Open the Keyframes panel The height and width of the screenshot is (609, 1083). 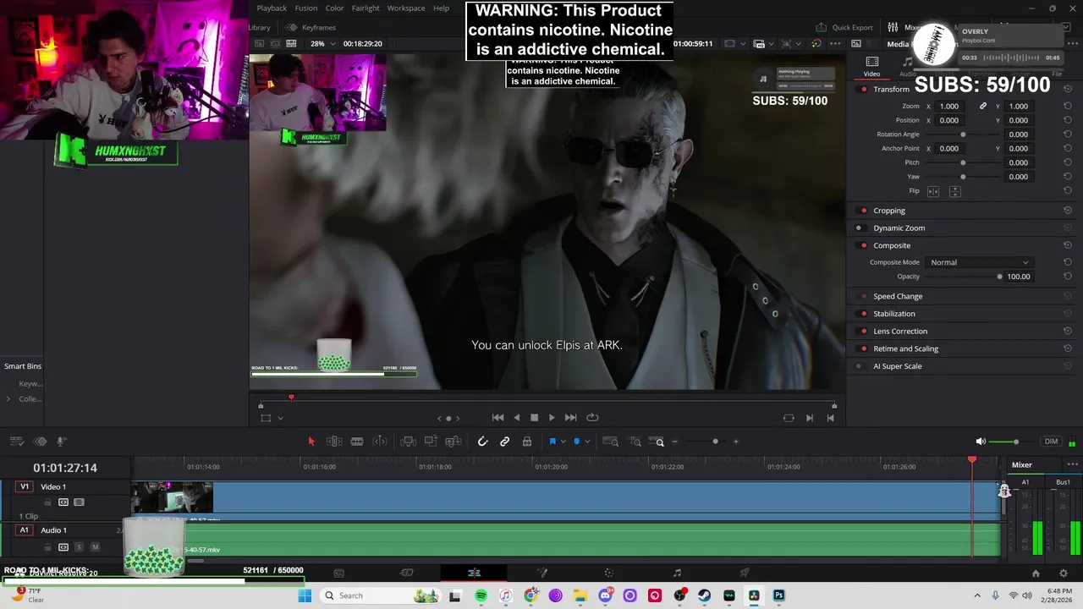(311, 27)
